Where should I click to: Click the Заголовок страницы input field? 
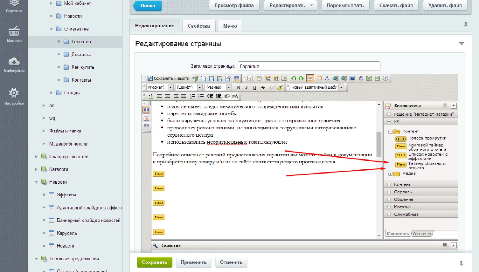[x=309, y=66]
